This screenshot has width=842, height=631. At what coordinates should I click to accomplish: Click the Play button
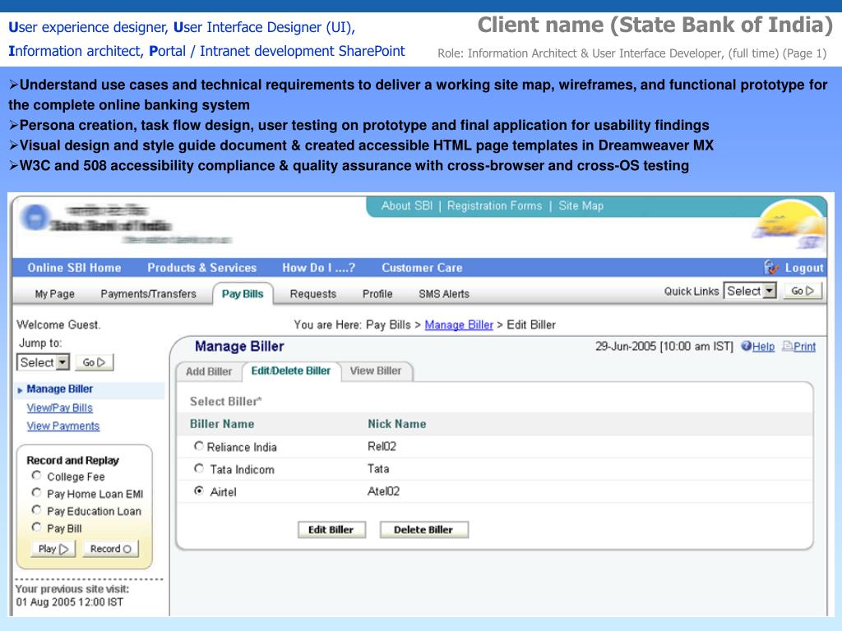[53, 549]
